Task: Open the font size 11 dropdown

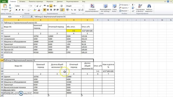Action: [x=35, y=6]
